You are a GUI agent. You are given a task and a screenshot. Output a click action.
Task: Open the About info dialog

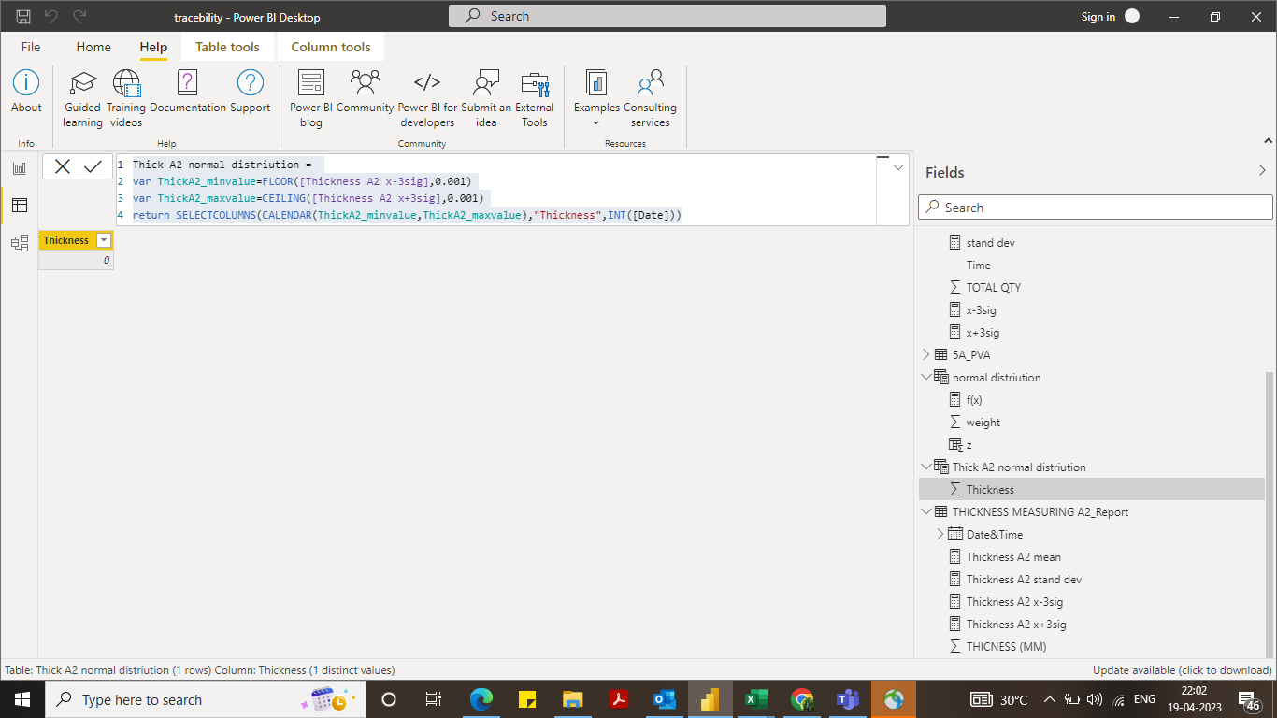point(26,92)
